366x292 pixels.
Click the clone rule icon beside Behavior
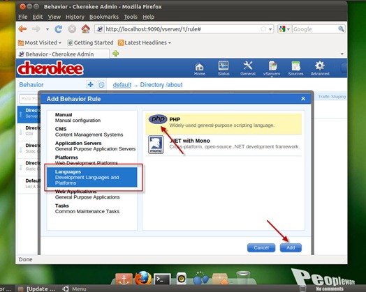click(101, 85)
